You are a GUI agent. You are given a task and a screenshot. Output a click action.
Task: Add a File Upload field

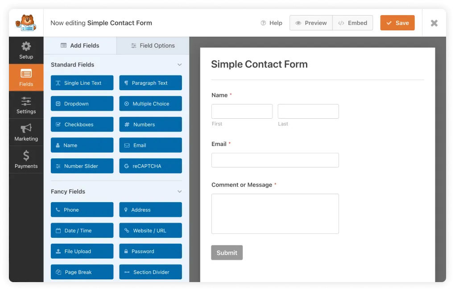tap(82, 251)
